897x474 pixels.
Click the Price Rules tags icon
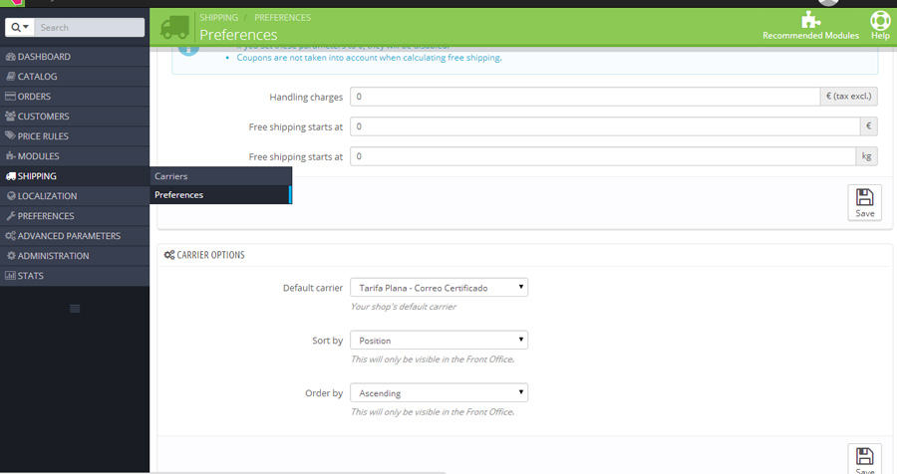click(10, 135)
